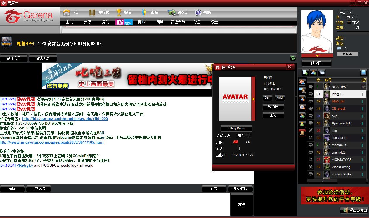
Task: Click the 发送 send button
Action: (x=242, y=204)
